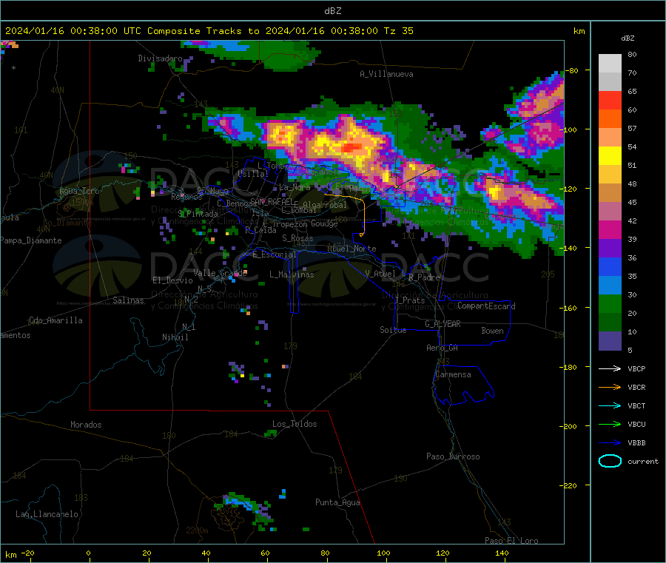666x563 pixels.
Task: Click the green VBCU arrow legend icon
Action: (610, 424)
